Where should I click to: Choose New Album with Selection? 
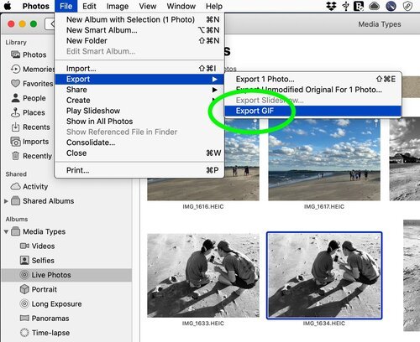click(x=139, y=19)
